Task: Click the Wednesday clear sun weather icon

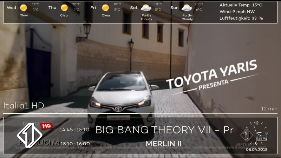Action: pyautogui.click(x=24, y=8)
